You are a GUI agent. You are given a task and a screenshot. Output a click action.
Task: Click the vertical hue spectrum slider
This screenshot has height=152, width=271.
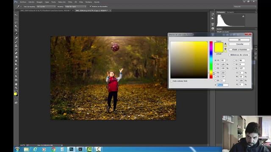[x=211, y=60]
